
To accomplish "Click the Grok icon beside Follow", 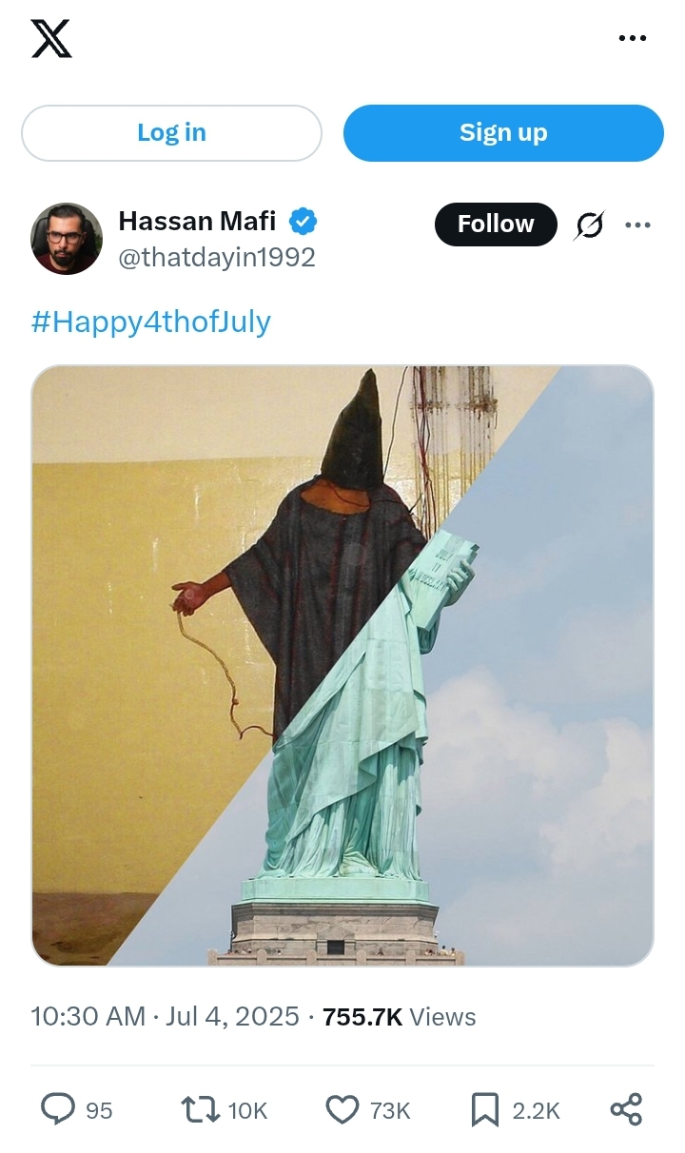I will (590, 225).
